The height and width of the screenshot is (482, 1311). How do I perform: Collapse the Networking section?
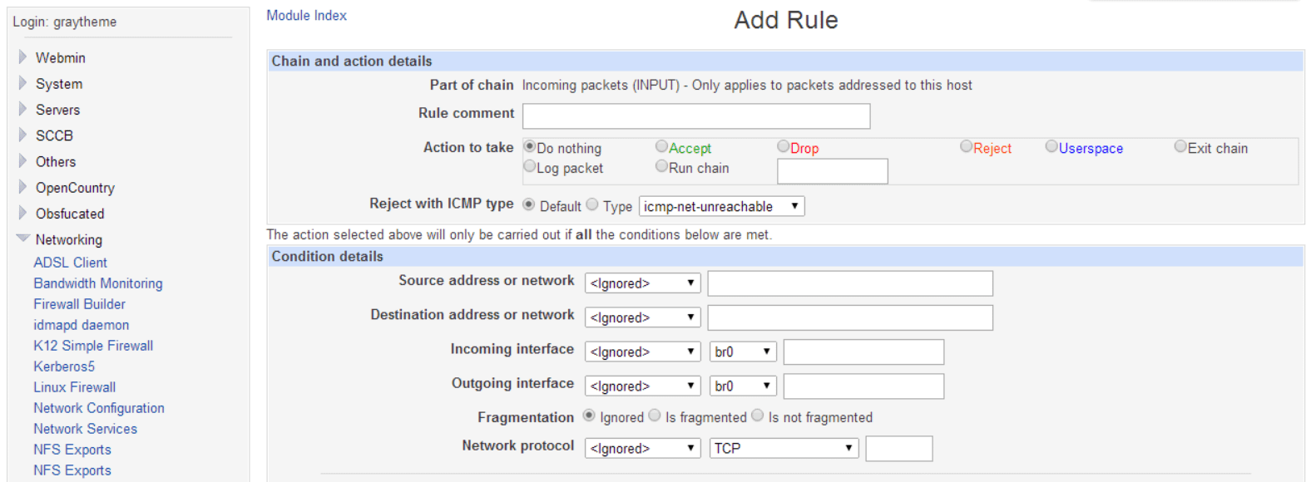click(x=68, y=239)
